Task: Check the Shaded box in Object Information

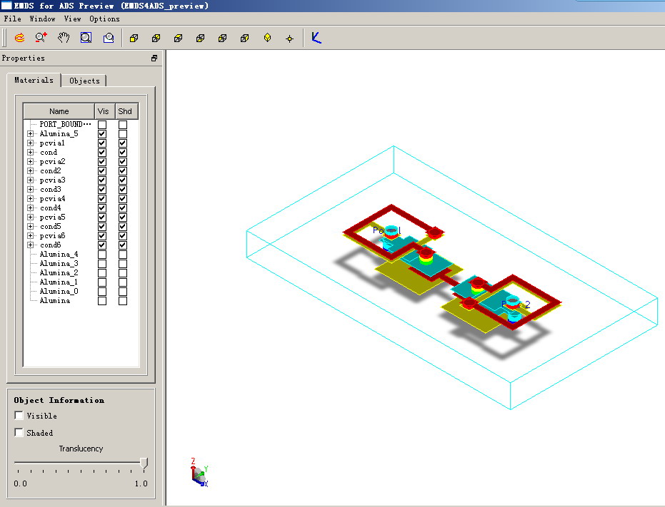Action: point(19,432)
